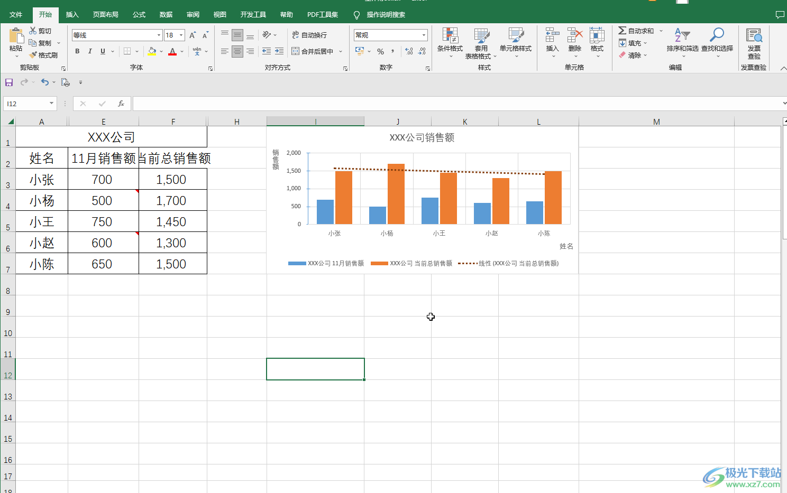This screenshot has width=787, height=493.
Task: Open font color dropdown arrow
Action: (x=182, y=52)
